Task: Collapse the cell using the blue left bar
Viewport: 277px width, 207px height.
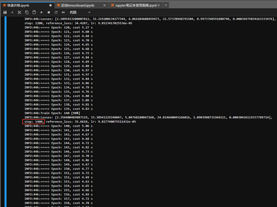Action: (5, 111)
